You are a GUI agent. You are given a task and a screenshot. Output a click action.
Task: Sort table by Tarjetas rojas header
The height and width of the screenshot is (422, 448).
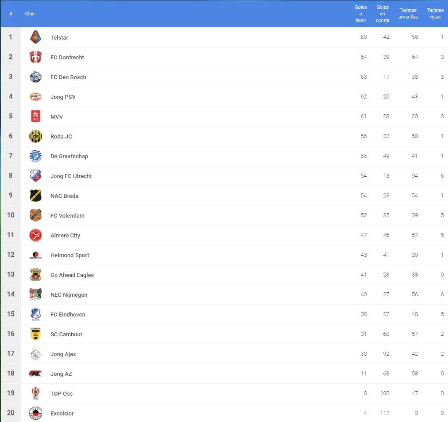(435, 14)
